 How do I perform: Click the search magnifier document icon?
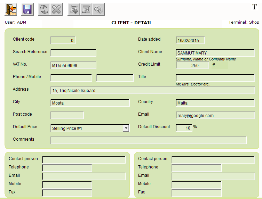98,10
